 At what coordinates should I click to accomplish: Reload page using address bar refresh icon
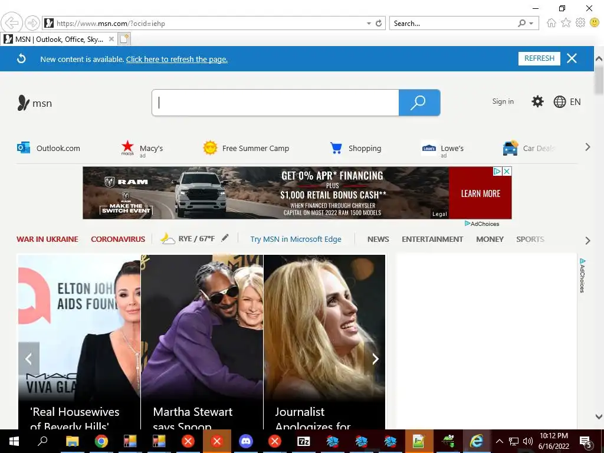point(379,23)
